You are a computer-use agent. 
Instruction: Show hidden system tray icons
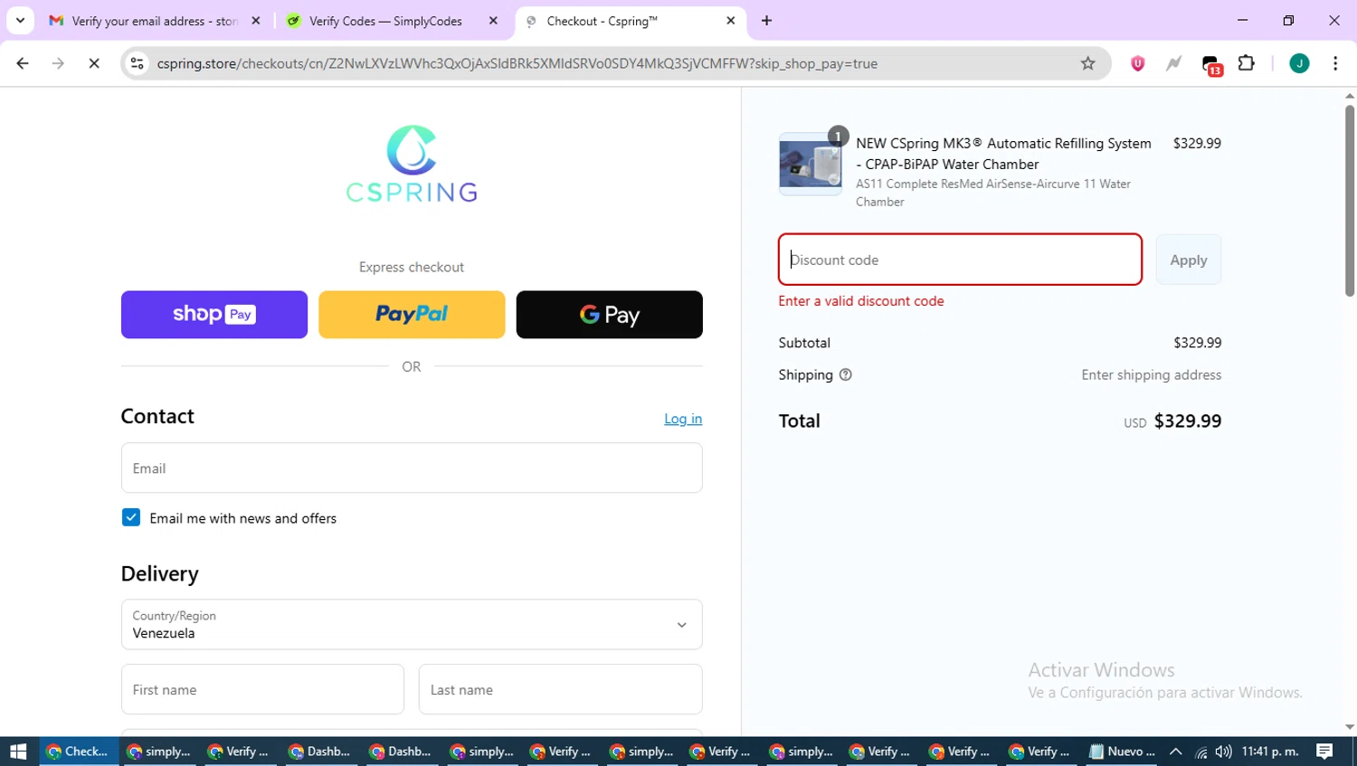click(x=1176, y=752)
